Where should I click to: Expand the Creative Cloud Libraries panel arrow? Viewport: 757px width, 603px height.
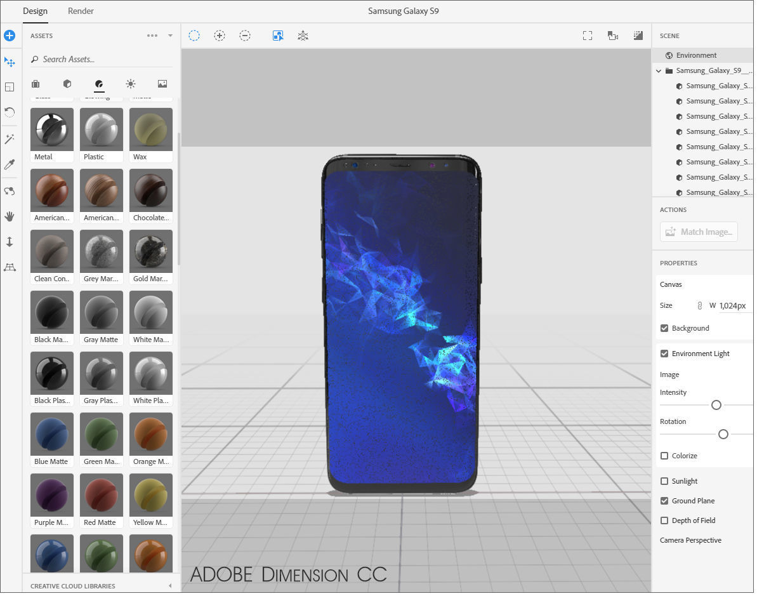coord(170,586)
